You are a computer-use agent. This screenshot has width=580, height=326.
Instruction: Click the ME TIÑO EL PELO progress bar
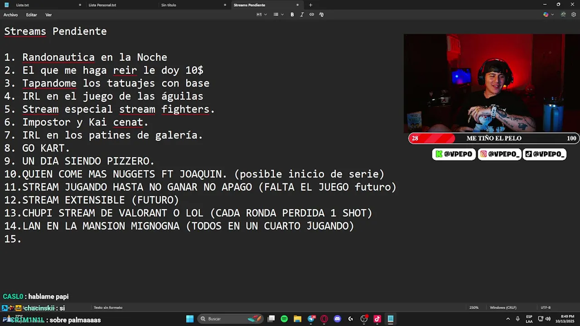tap(493, 138)
